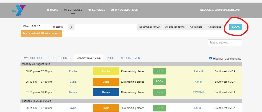Open SERVICES in top navigation

click(x=97, y=10)
